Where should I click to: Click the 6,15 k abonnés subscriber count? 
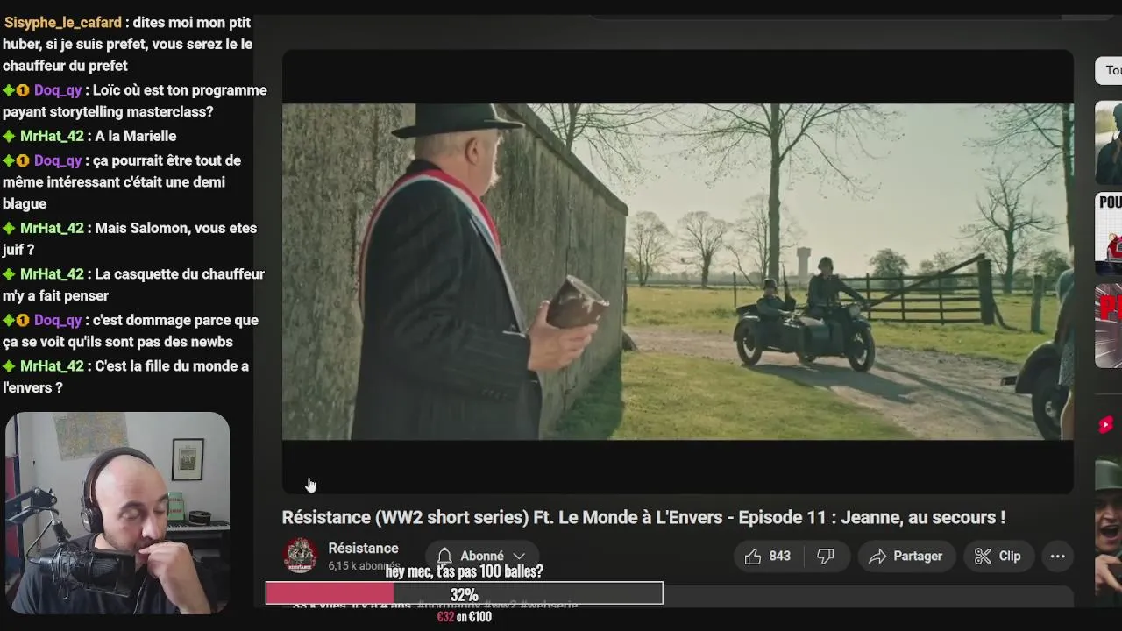364,566
